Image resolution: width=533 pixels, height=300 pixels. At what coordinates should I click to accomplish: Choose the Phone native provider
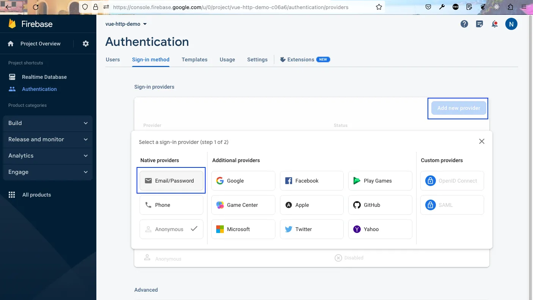pos(171,205)
